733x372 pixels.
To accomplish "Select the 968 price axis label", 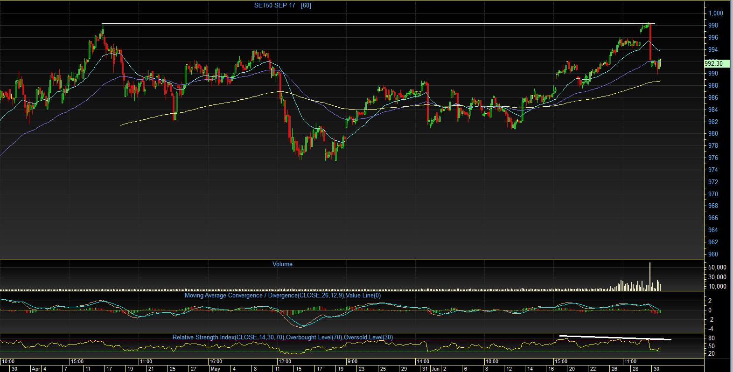I will click(713, 206).
